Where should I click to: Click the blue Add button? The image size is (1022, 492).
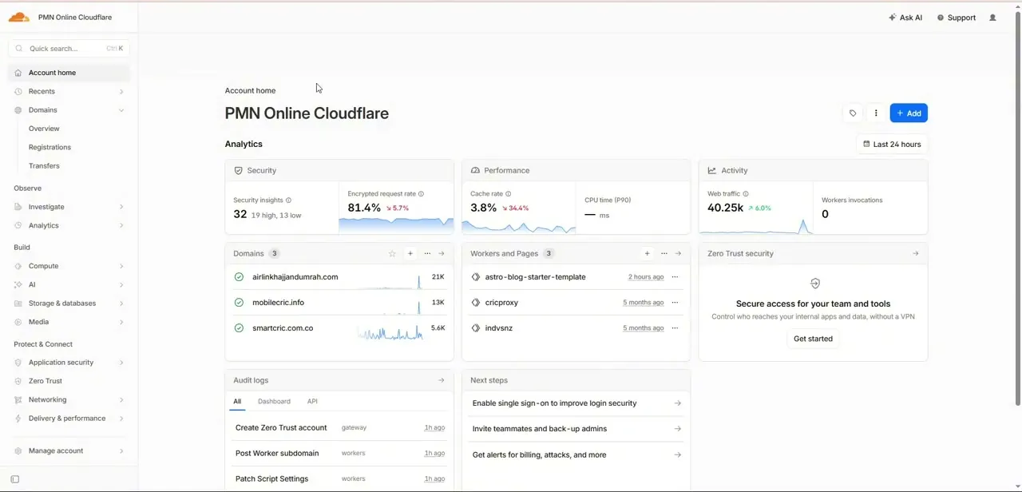[x=909, y=113]
